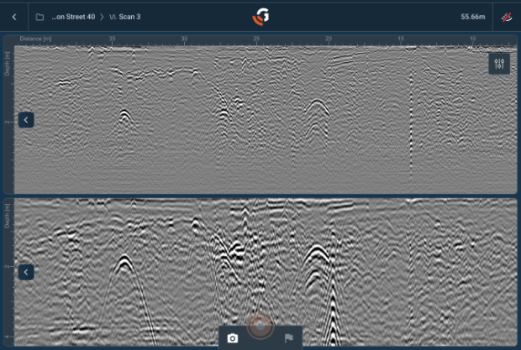
Task: Open the project folder icon
Action: (39, 17)
